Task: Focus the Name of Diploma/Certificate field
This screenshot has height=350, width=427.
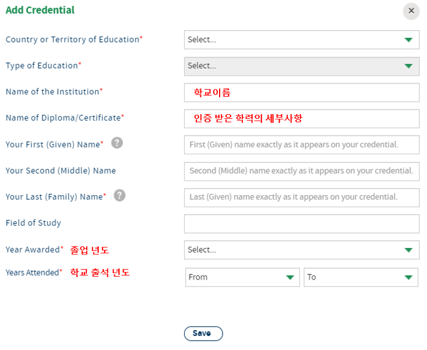Action: click(x=302, y=119)
